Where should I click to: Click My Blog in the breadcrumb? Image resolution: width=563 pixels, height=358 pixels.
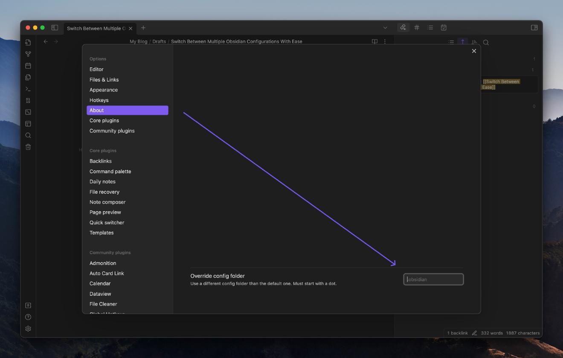pos(138,41)
